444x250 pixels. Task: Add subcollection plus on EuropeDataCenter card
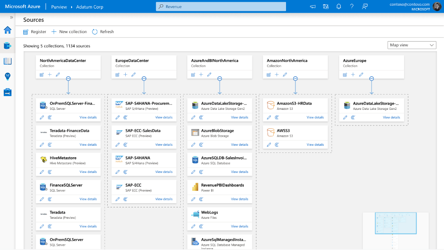pyautogui.click(x=125, y=75)
